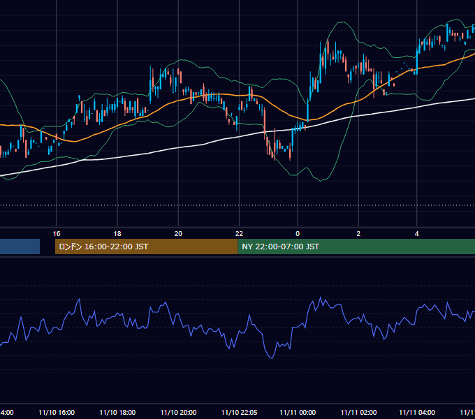Click the 11/10 20:00 date label
Image resolution: width=475 pixels, height=419 pixels.
178,412
